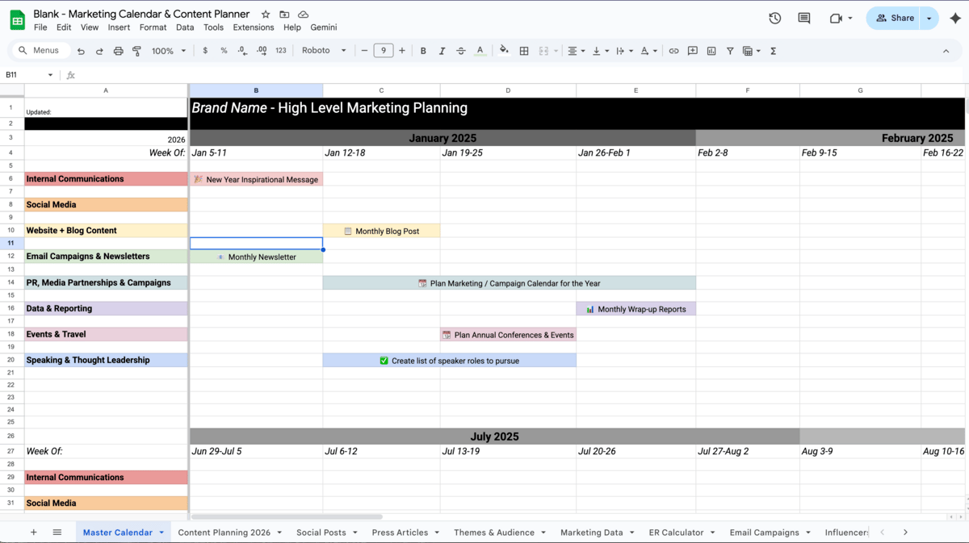The image size is (969, 543).
Task: Open the Extensions menu
Action: (x=253, y=27)
